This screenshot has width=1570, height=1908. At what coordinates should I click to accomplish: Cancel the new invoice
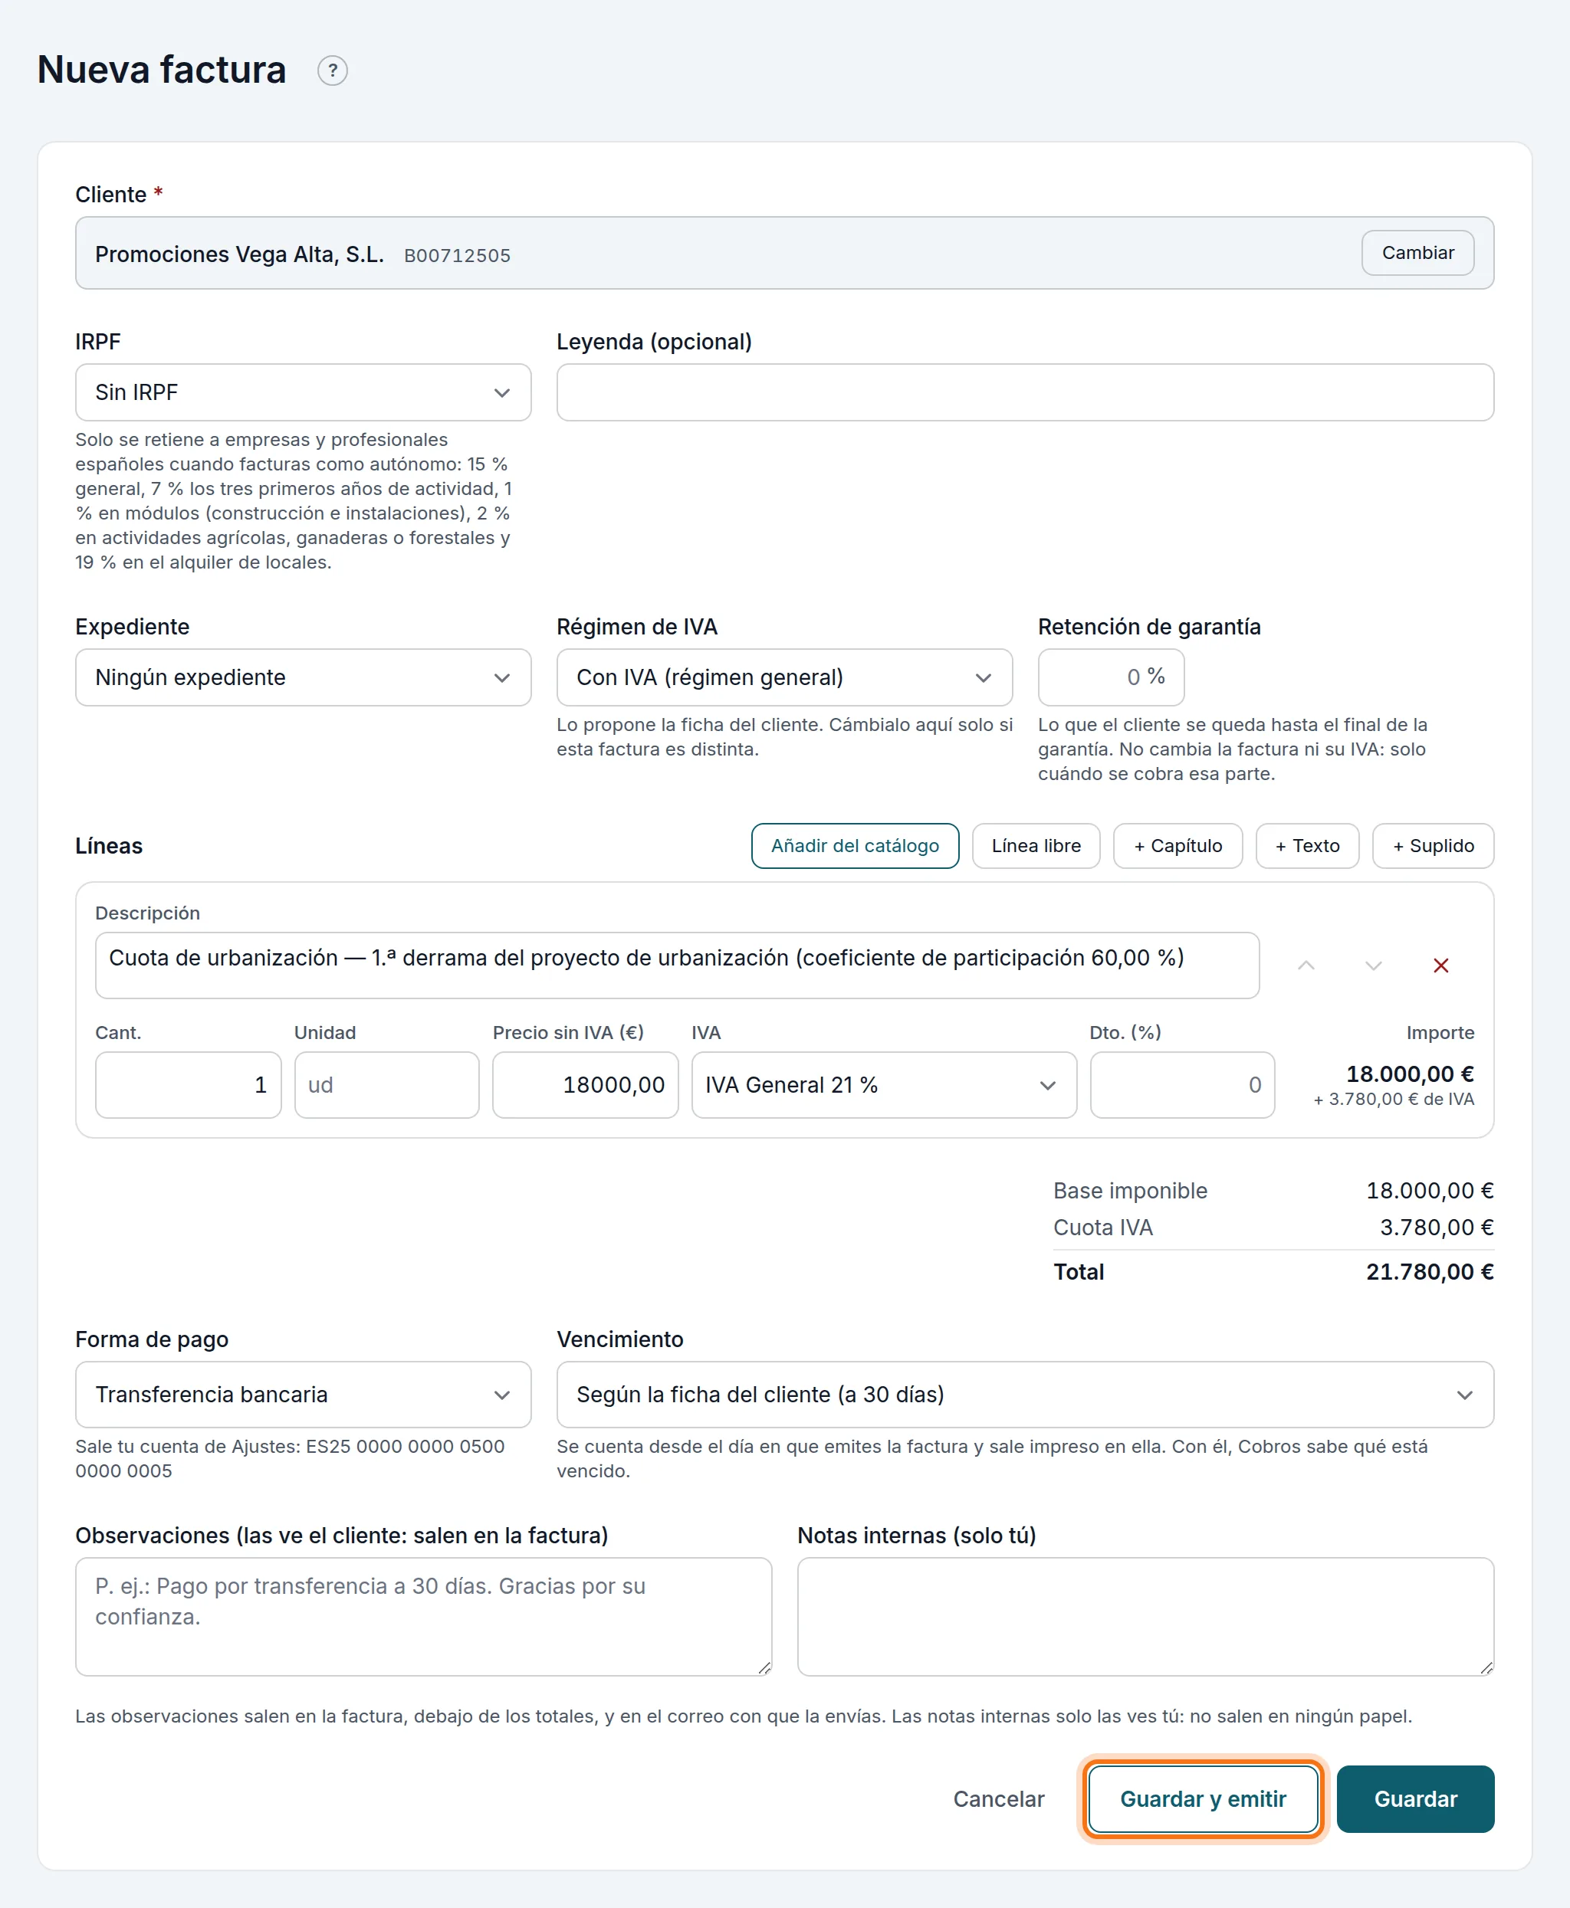click(998, 1798)
